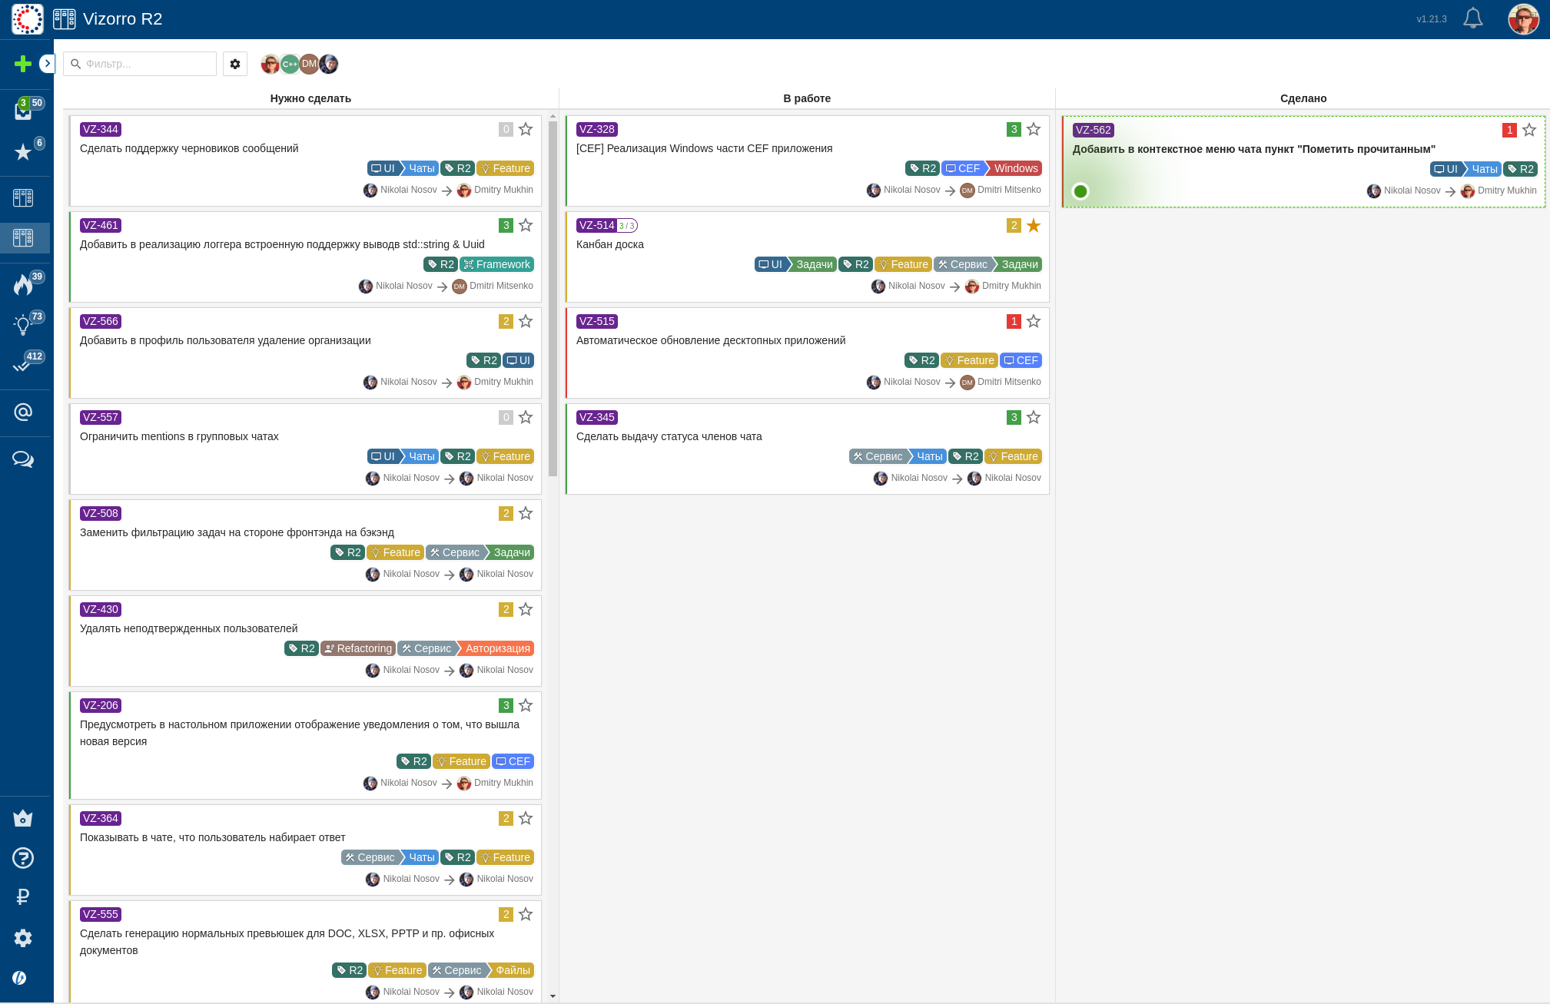The width and height of the screenshot is (1550, 1004).
Task: Open the notifications bell
Action: point(1472,18)
